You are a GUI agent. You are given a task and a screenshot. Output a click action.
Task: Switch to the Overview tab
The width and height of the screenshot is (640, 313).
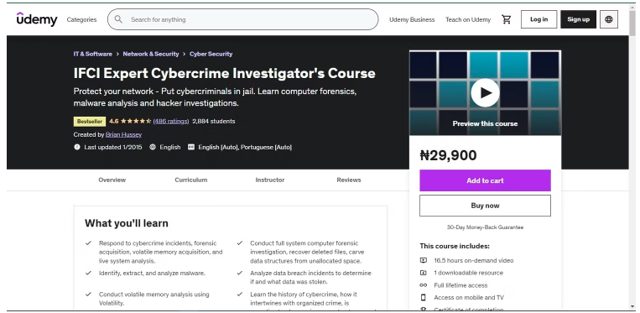point(112,180)
